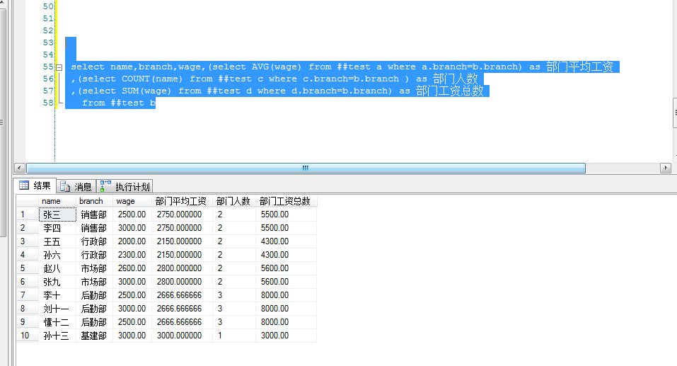
Task: Click the plan diagram icon on 执行计划 tab
Action: point(105,186)
